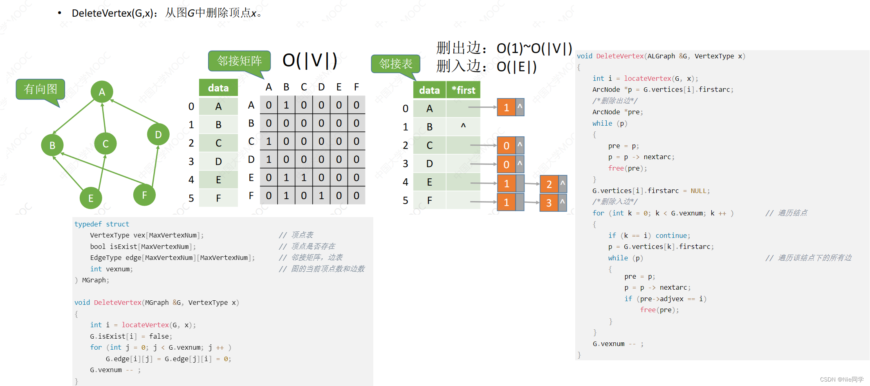Click graph node A in the directed graph
Image resolution: width=870 pixels, height=386 pixels.
(102, 92)
